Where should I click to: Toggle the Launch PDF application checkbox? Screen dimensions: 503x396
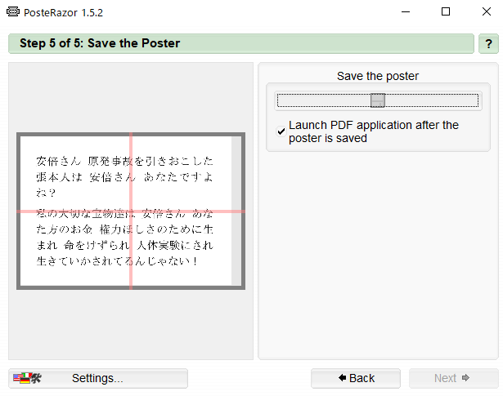pos(281,131)
